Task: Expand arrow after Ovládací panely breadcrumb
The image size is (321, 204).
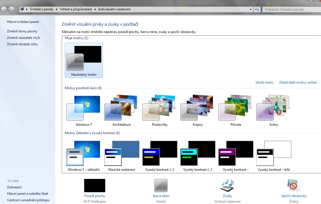Action: tap(57, 9)
